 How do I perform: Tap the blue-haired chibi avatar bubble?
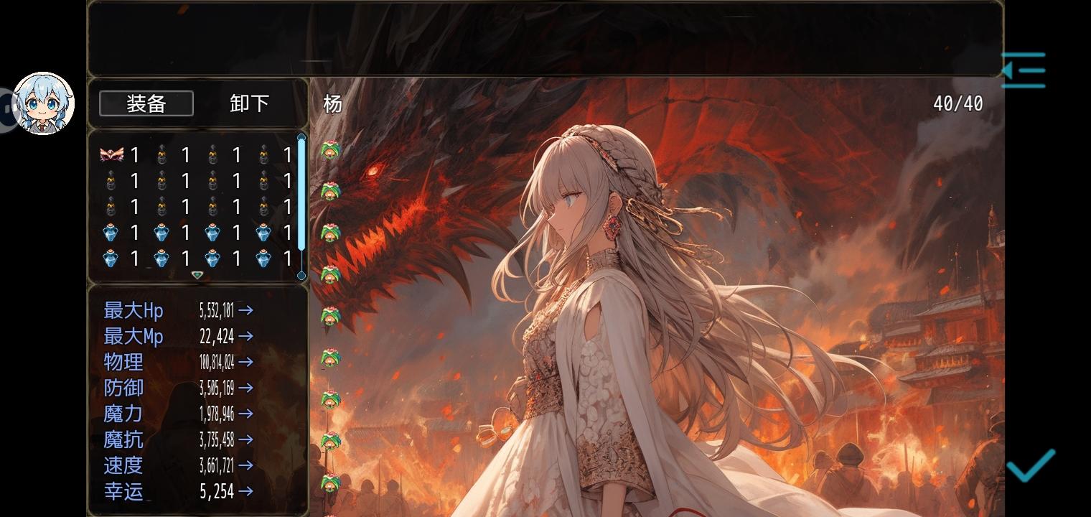point(44,103)
